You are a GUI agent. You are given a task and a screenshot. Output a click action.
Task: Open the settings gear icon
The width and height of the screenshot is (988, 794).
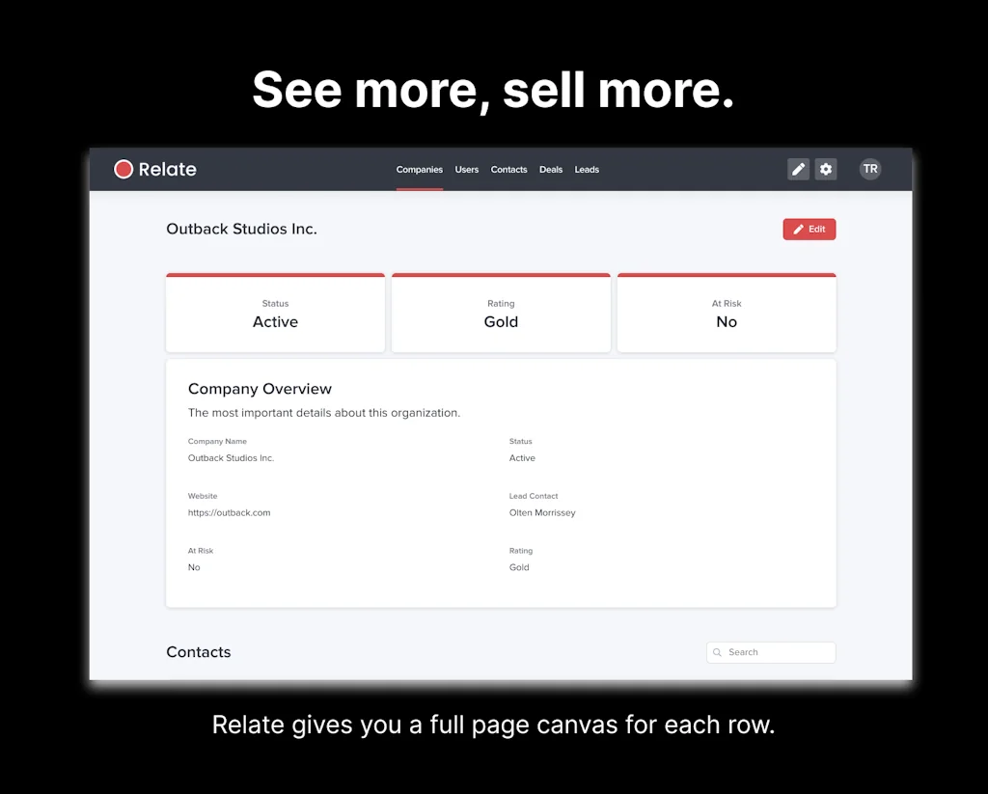tap(826, 170)
